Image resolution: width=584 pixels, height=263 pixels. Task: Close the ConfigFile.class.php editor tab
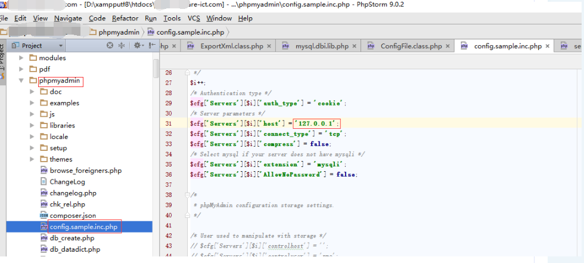point(448,46)
